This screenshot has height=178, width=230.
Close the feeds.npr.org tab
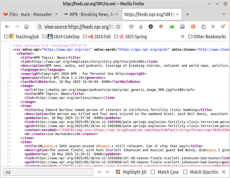tap(177, 14)
